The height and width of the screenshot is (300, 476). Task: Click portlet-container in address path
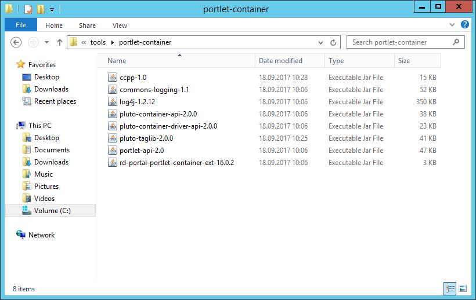click(145, 42)
